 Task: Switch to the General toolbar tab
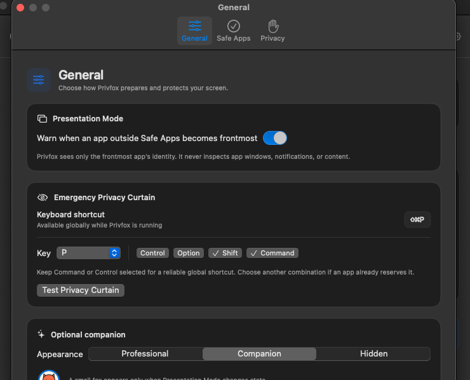194,31
